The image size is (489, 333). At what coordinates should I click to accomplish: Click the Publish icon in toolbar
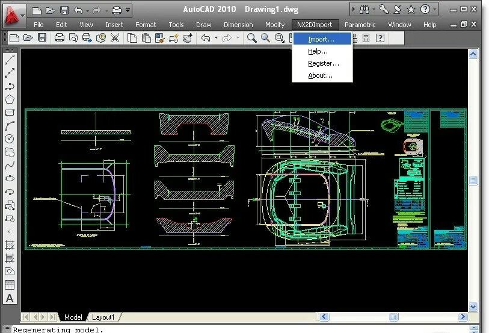(x=87, y=38)
